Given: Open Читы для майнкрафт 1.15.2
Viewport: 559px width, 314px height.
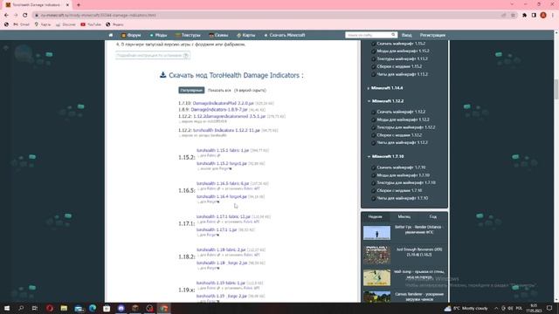Looking at the screenshot, I should pos(403,74).
